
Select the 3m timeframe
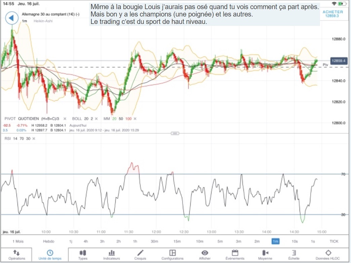click(238, 241)
